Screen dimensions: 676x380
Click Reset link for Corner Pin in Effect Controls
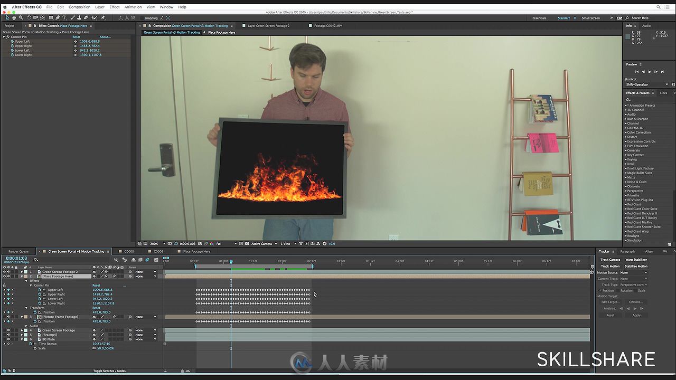76,37
